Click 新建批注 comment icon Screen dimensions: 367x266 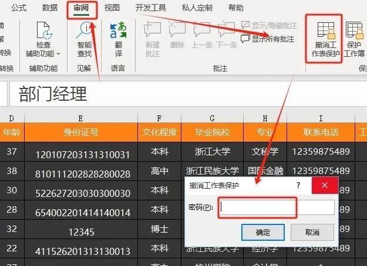tap(152, 29)
